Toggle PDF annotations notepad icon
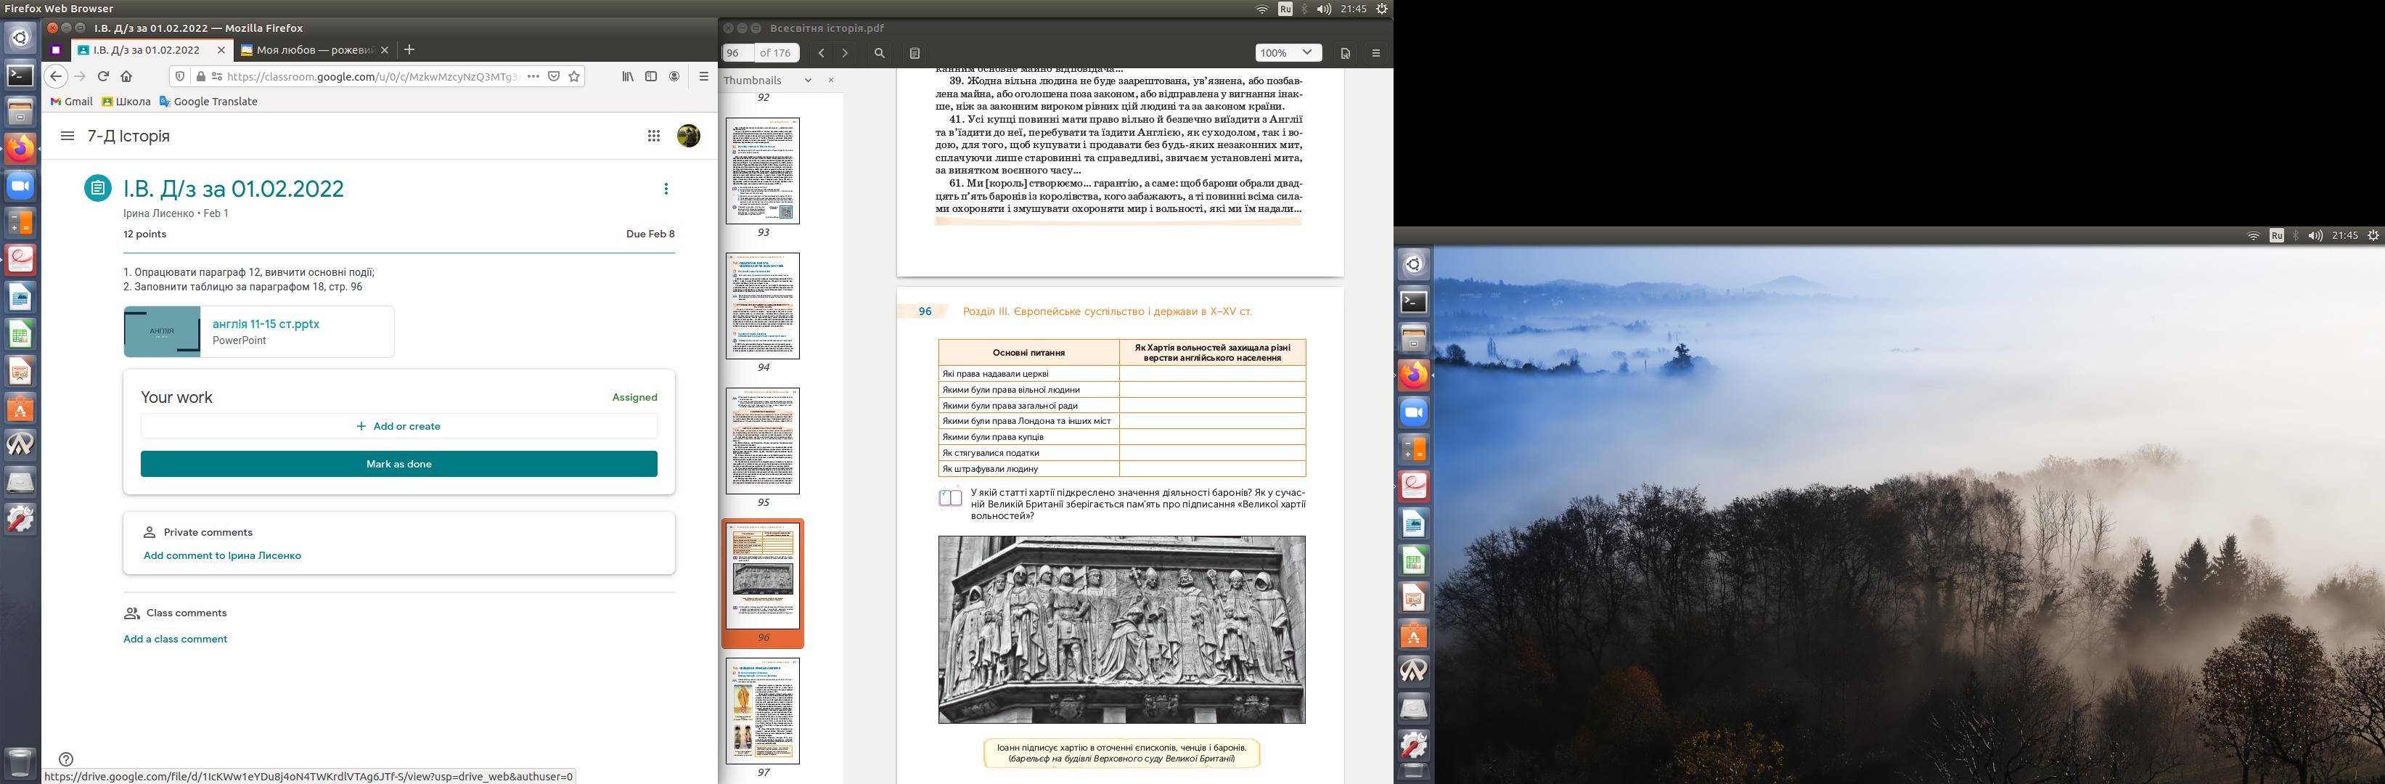Screen dimensions: 2385x784 915,53
